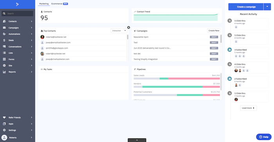The image size is (274, 142).
Task: Open Campaigns via its envelope icon
Action: point(4,28)
